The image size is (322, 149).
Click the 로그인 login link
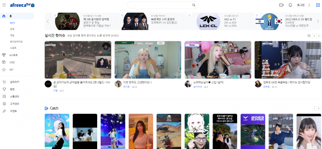tap(301, 5)
